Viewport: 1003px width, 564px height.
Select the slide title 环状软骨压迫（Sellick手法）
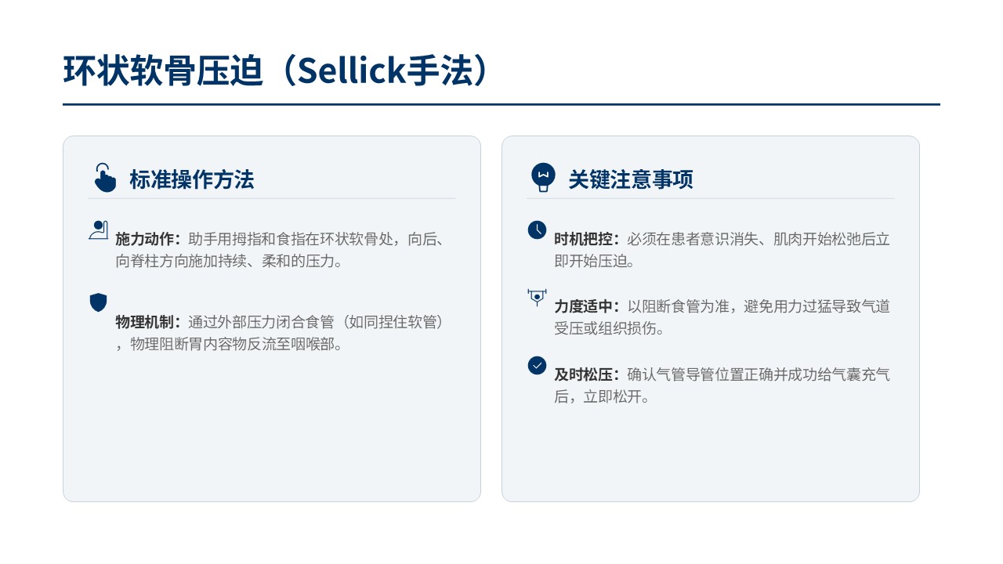tap(280, 70)
